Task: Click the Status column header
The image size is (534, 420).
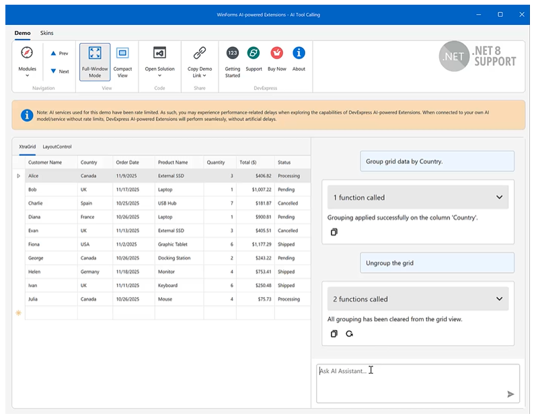Action: [292, 163]
